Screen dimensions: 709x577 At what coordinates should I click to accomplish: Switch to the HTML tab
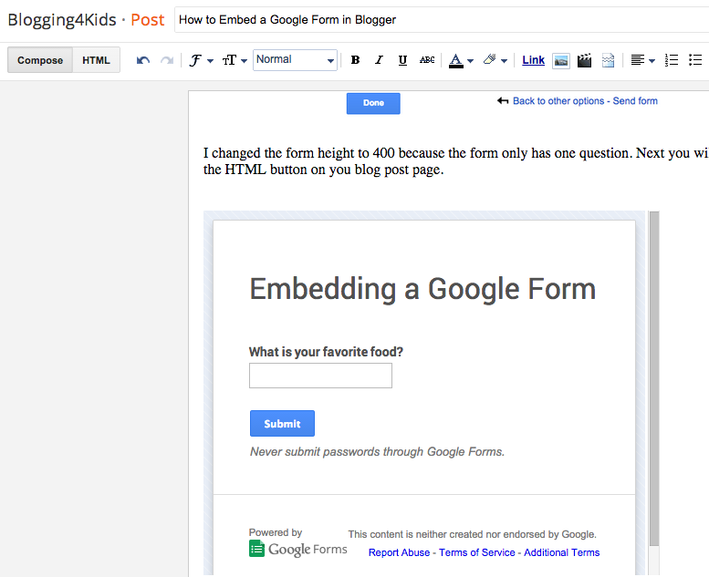[96, 60]
